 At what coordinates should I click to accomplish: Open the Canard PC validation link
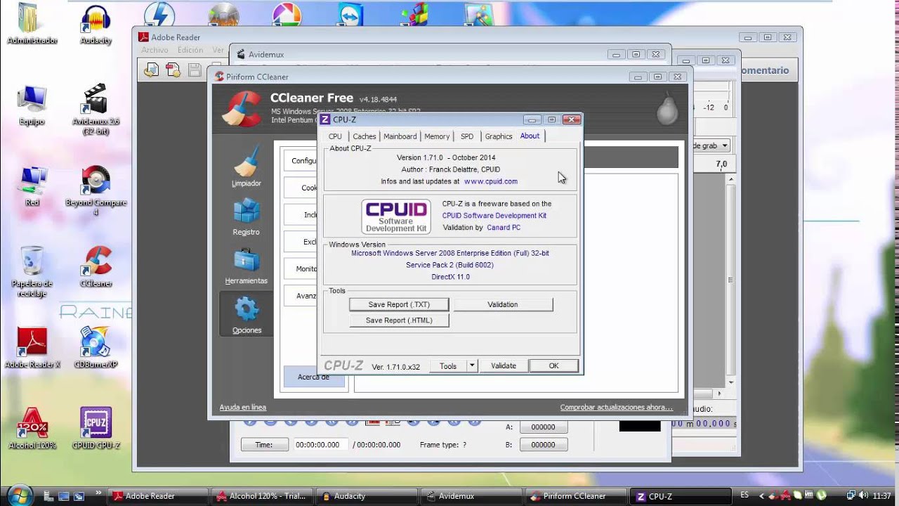tap(504, 228)
